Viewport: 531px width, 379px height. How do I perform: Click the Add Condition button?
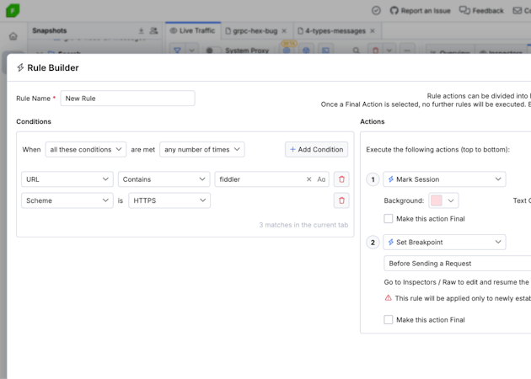click(x=316, y=150)
